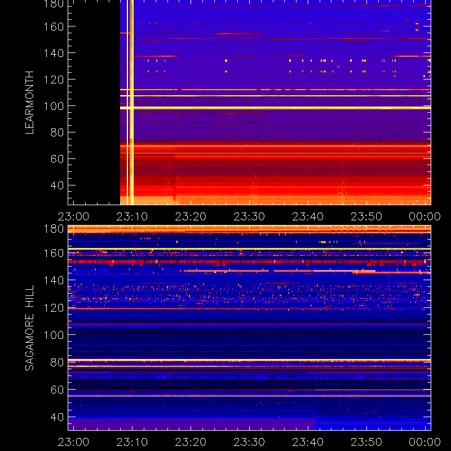Viewport: 451px width, 451px height.
Task: Select the 160 tick label on Learmonth plot
Action: point(54,26)
